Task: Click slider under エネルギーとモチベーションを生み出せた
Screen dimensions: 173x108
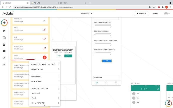Action: tap(103, 43)
